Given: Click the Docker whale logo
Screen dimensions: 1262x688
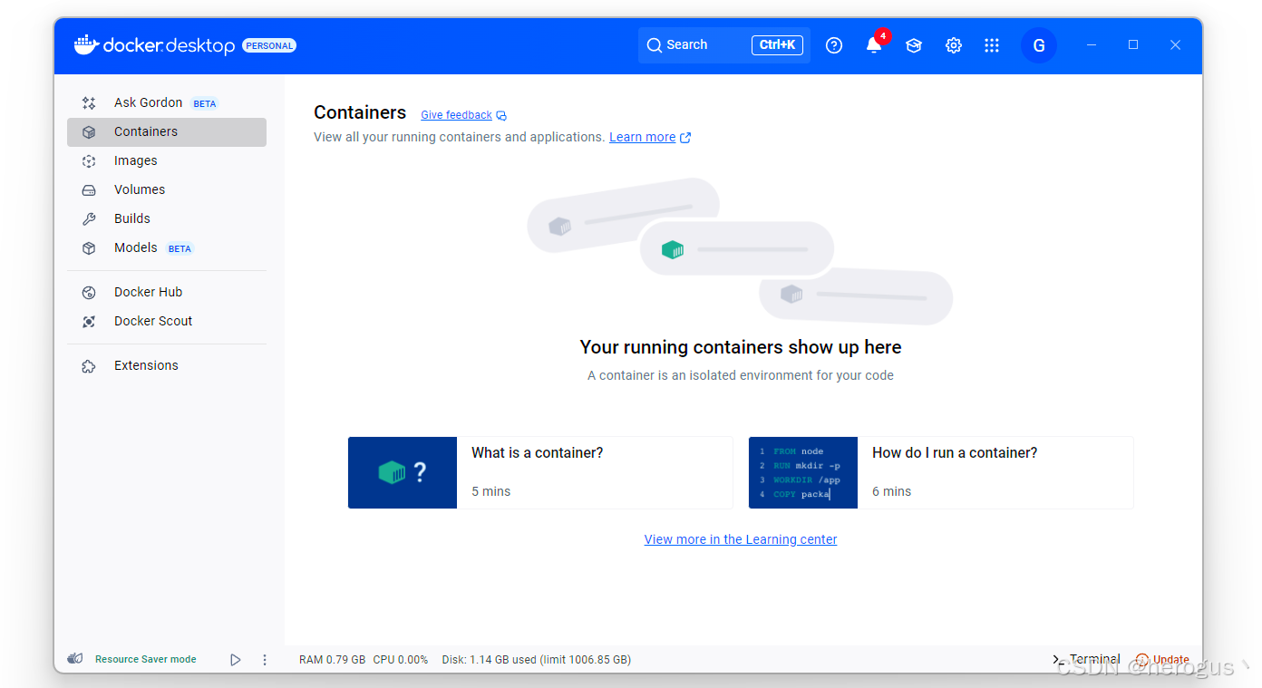Looking at the screenshot, I should 86,44.
